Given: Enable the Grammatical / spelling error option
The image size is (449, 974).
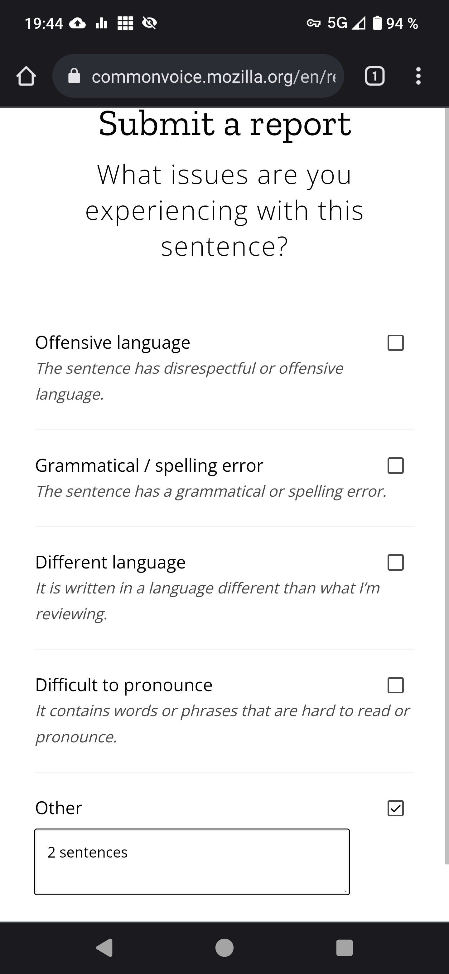Looking at the screenshot, I should [396, 466].
